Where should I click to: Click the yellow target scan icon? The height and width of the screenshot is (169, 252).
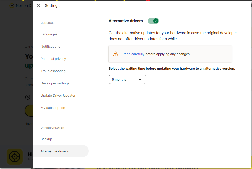[x=15, y=157]
